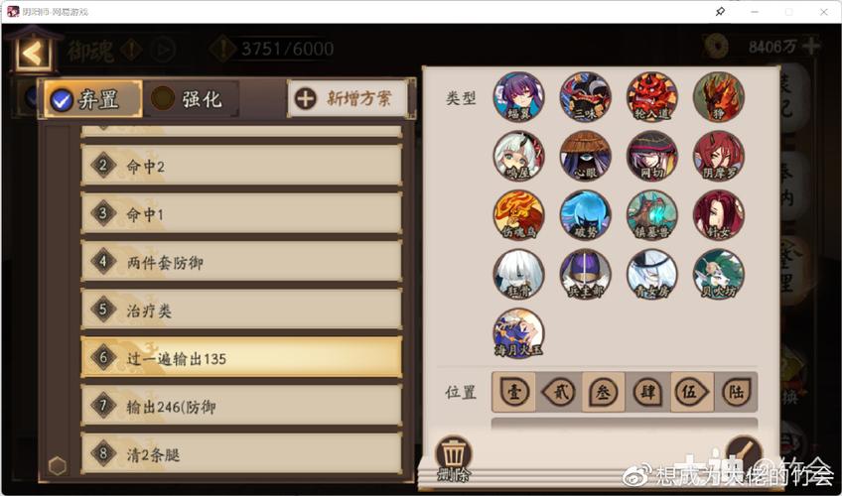Image resolution: width=842 pixels, height=496 pixels.
Task: Select the 轮入道 soul type icon
Action: click(x=652, y=96)
